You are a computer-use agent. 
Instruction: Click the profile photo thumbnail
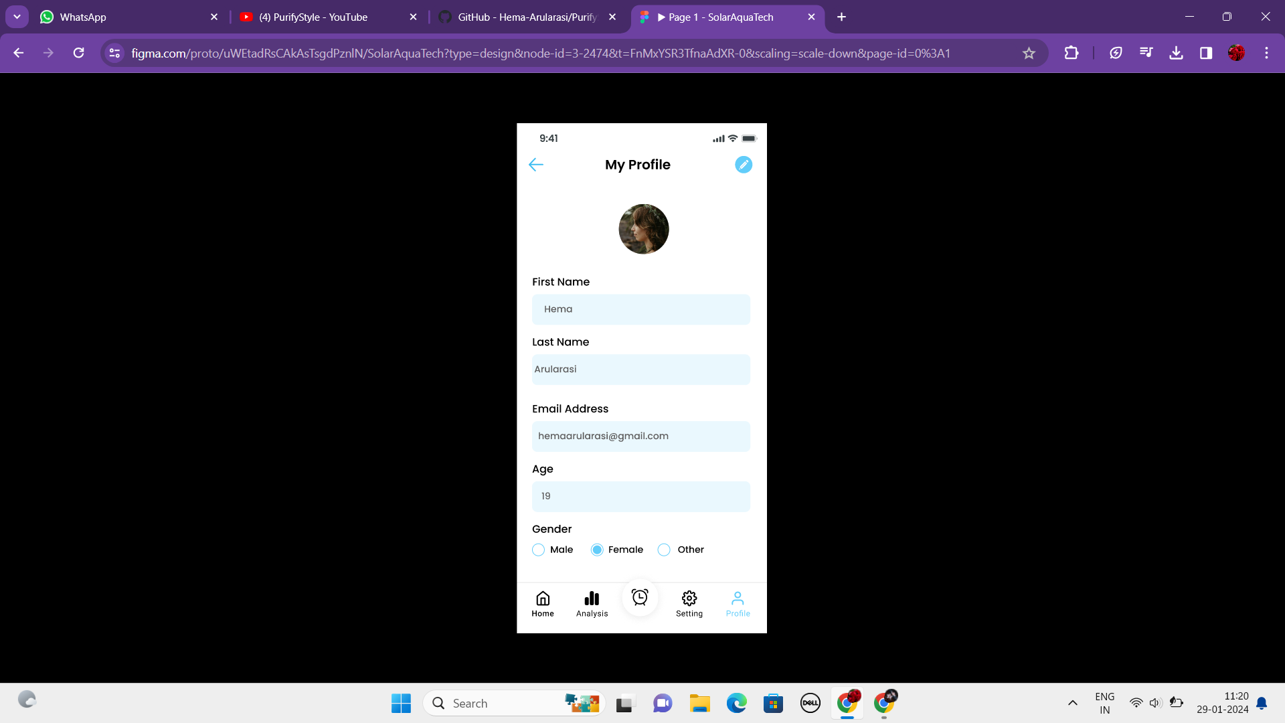click(x=643, y=229)
